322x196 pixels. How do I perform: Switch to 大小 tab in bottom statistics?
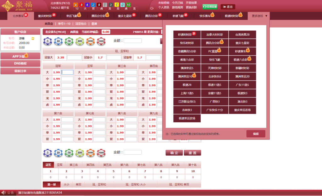pyautogui.click(x=66, y=185)
